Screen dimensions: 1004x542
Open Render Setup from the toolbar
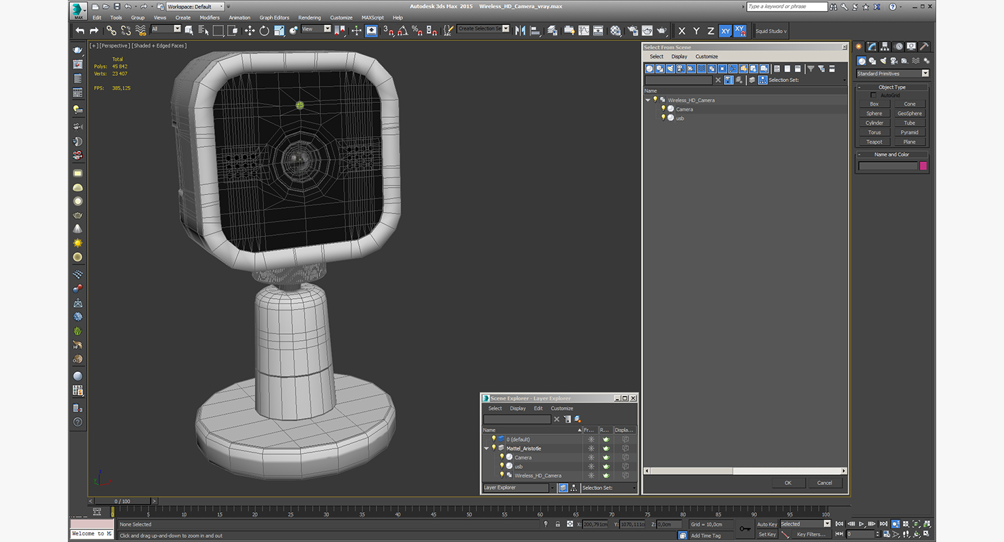pyautogui.click(x=632, y=30)
